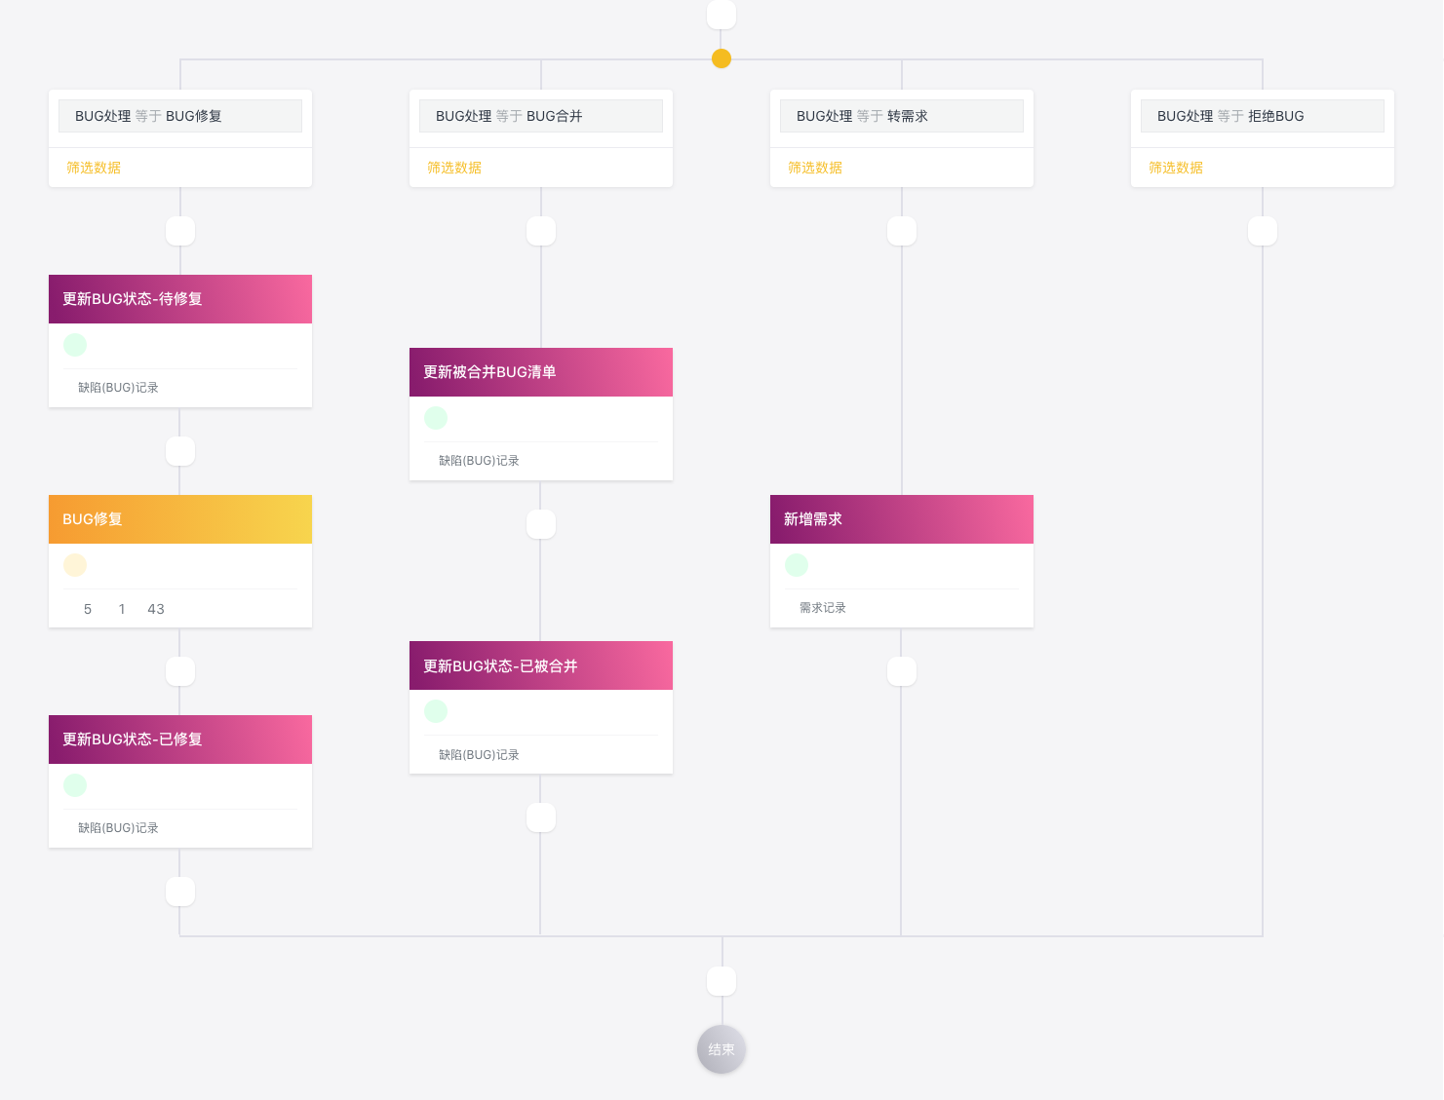Click 需求记录 label in 新增需求 node

[823, 608]
